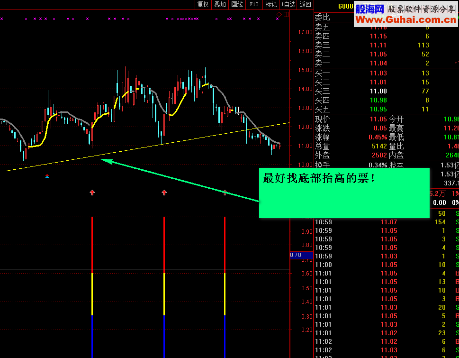
Task: Click the red split-panel icon beside the diamond
Action: point(286,14)
